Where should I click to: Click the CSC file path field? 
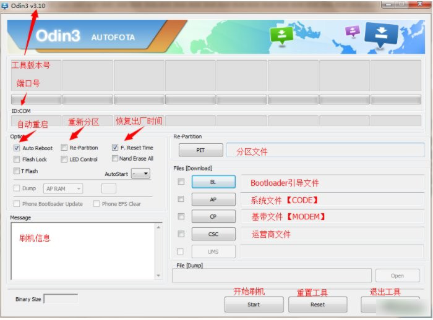point(332,234)
